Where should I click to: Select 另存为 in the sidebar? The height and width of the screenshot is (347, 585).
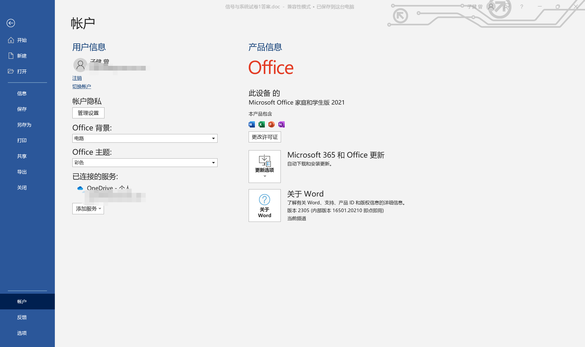coord(24,125)
